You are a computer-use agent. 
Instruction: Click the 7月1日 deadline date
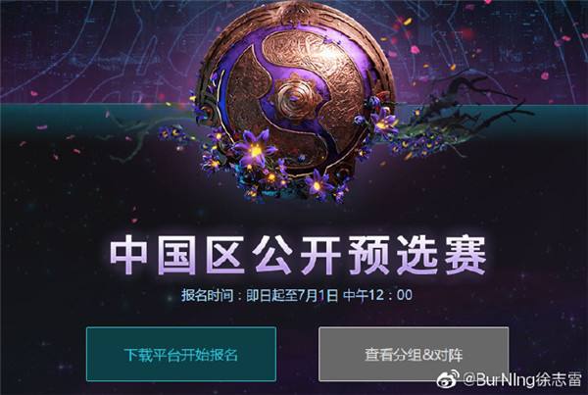[x=318, y=295]
